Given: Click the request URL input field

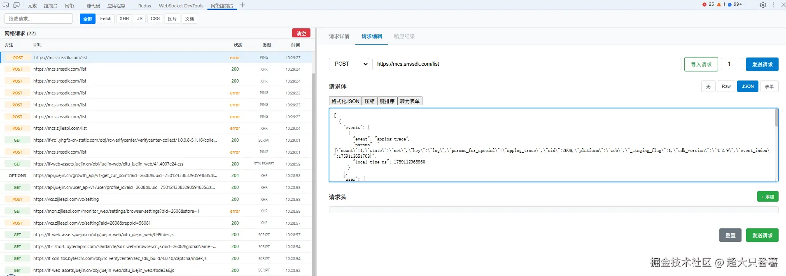Looking at the screenshot, I should pos(527,64).
